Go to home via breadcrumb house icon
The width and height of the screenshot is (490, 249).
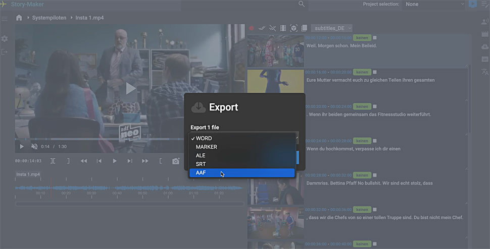pyautogui.click(x=19, y=18)
